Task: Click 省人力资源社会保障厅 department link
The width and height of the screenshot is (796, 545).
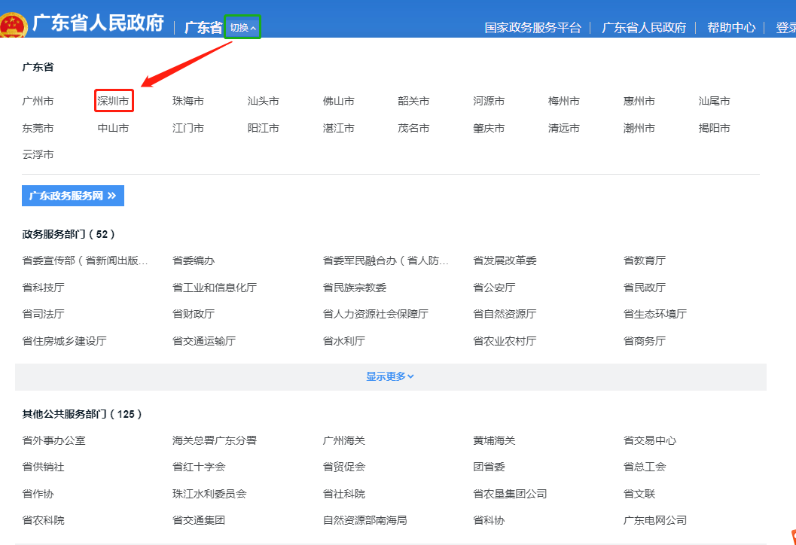Action: click(375, 314)
